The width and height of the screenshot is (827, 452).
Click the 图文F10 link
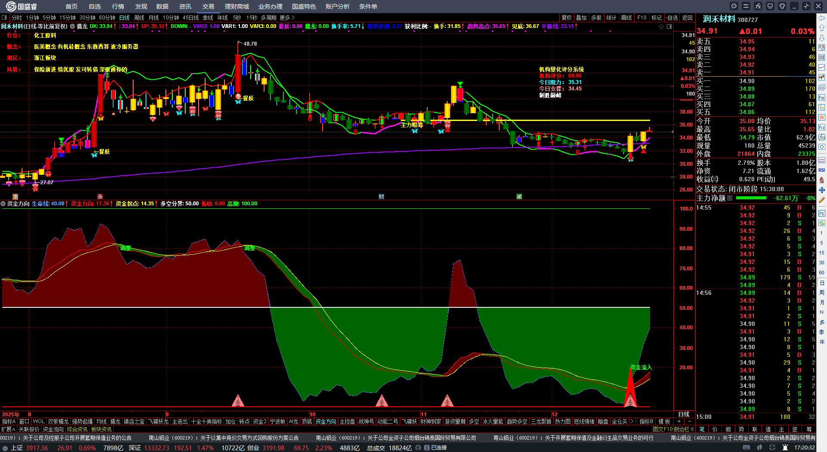(x=662, y=429)
